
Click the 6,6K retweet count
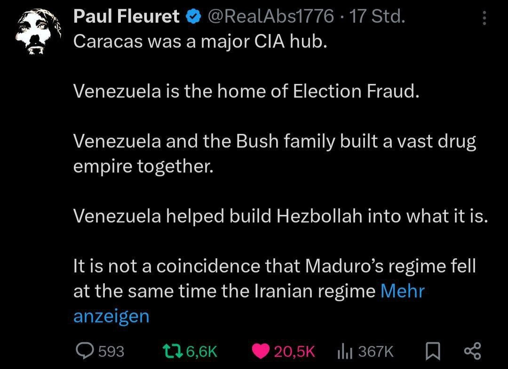coord(201,351)
